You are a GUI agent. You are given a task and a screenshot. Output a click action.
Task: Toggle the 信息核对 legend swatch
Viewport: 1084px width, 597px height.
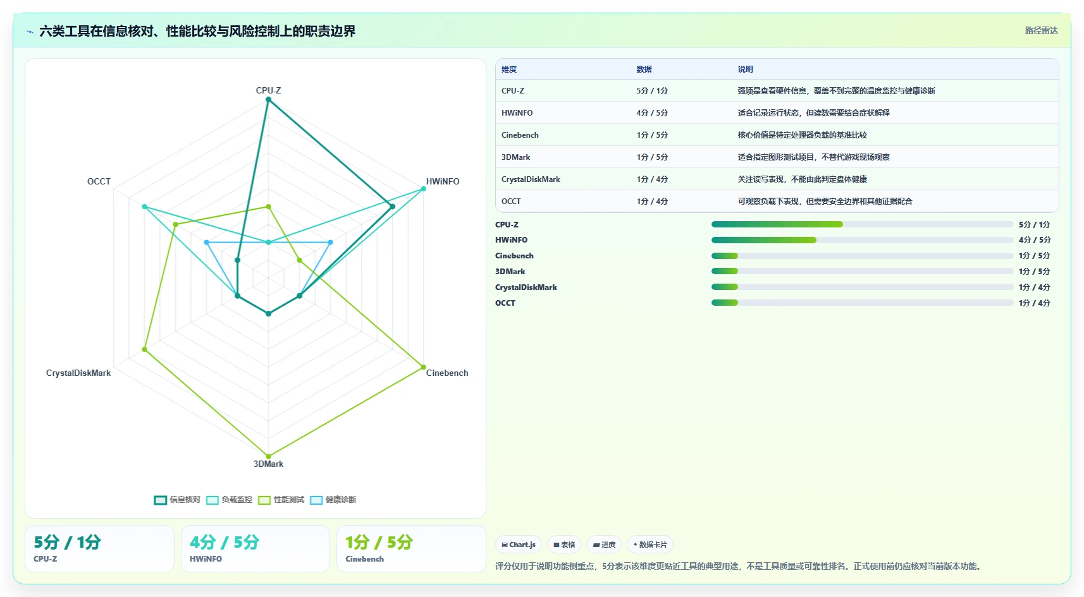161,500
